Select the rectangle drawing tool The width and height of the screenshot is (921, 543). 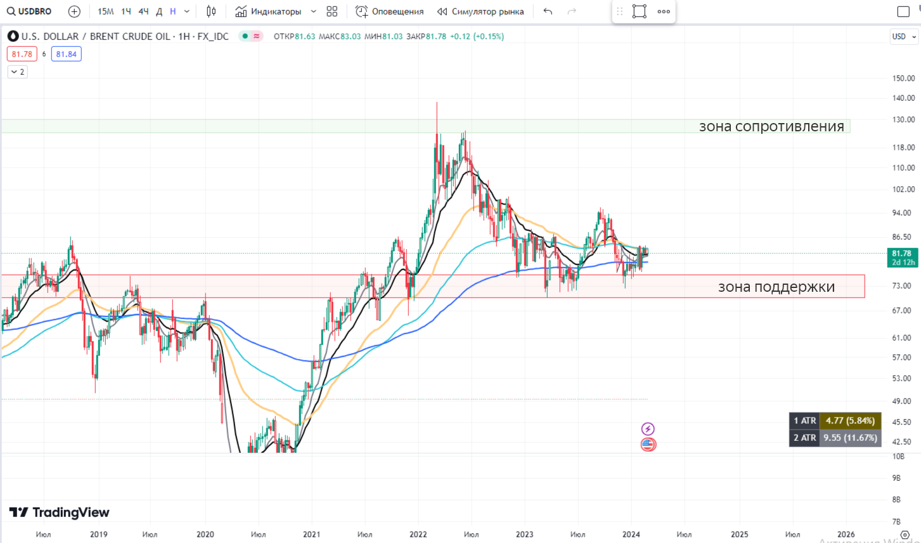click(x=640, y=11)
